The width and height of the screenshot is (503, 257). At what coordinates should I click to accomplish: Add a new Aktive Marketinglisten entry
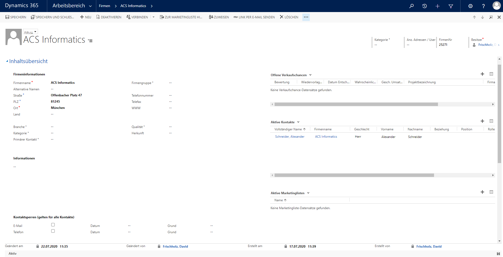(482, 192)
